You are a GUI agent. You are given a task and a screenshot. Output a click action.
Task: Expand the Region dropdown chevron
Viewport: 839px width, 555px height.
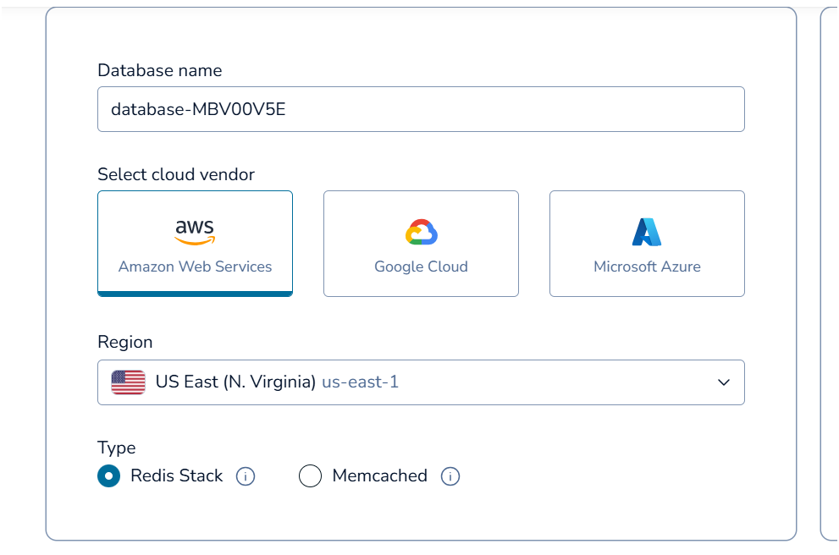[724, 382]
